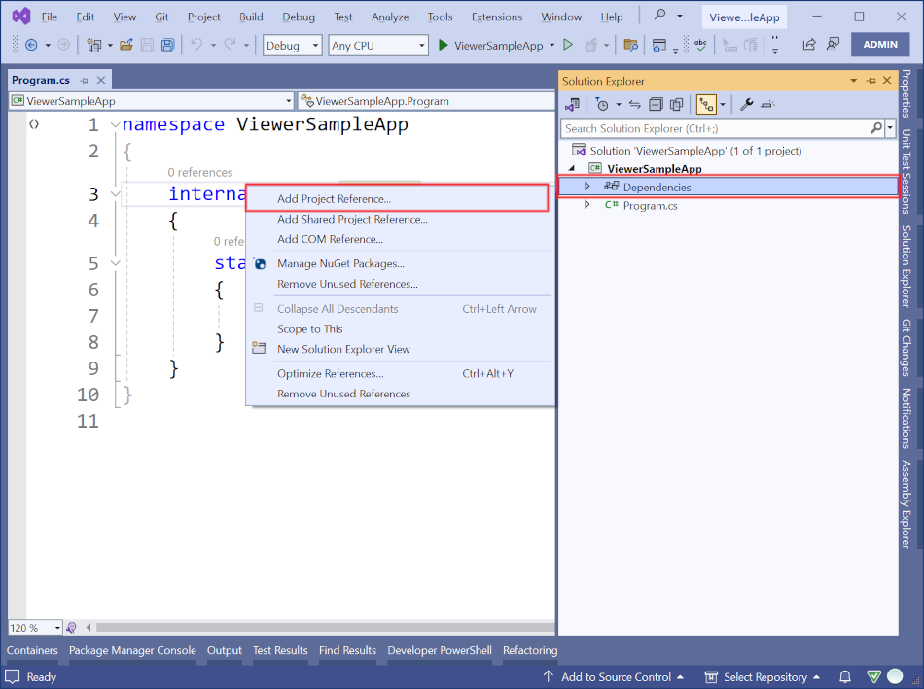This screenshot has width=924, height=689.
Task: Open ViewerSampleApp startup target dropdown arrow
Action: point(552,45)
